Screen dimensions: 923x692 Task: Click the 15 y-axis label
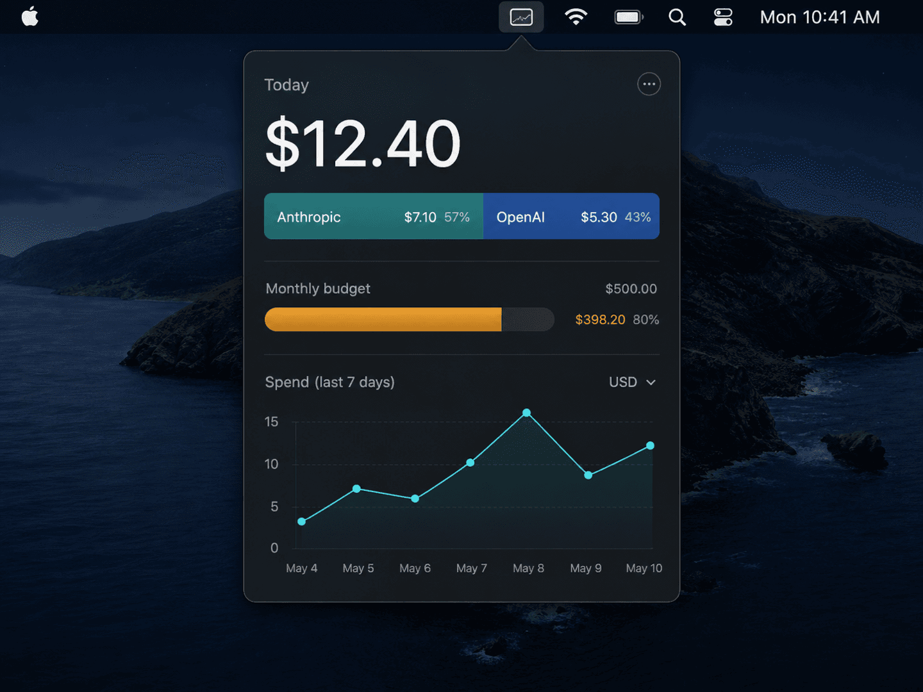[x=272, y=422]
